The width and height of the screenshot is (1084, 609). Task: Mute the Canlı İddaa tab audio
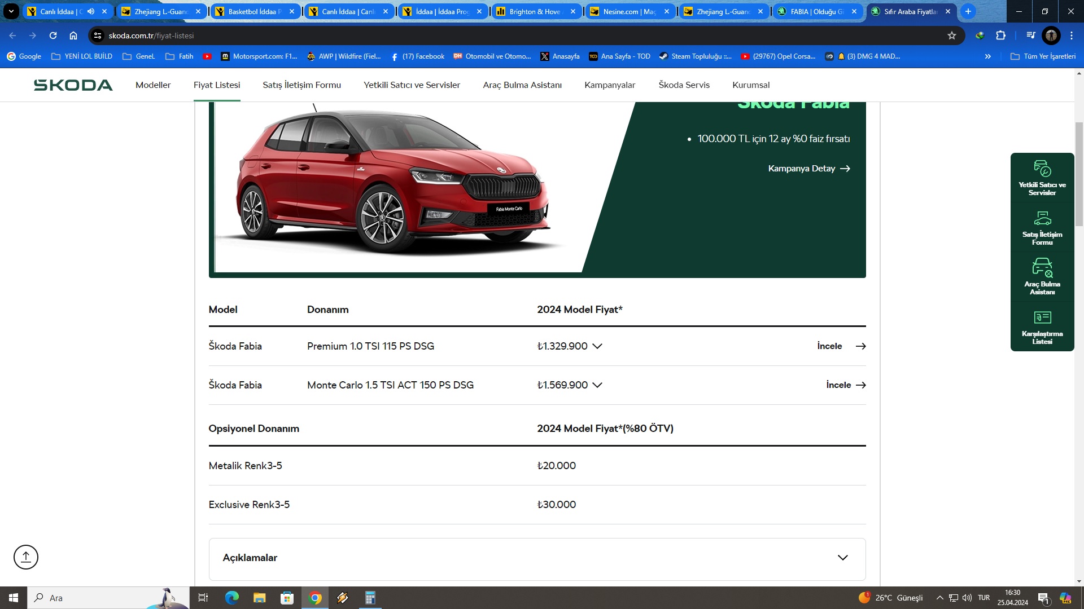click(91, 11)
